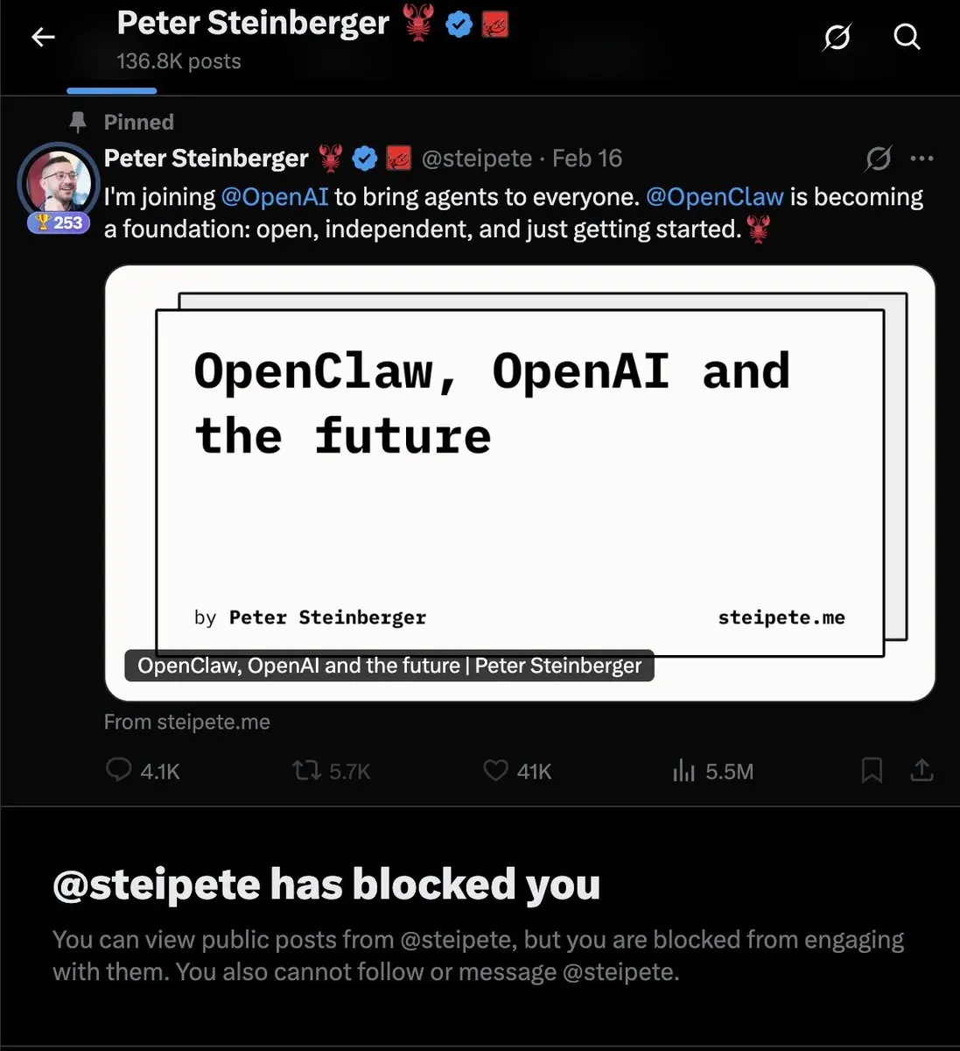The width and height of the screenshot is (960, 1051).
Task: Click the Grok icon in the header
Action: tap(837, 37)
